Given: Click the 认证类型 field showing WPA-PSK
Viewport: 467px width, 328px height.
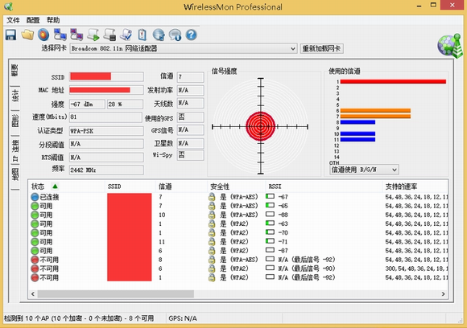Looking at the screenshot, I should (106, 131).
